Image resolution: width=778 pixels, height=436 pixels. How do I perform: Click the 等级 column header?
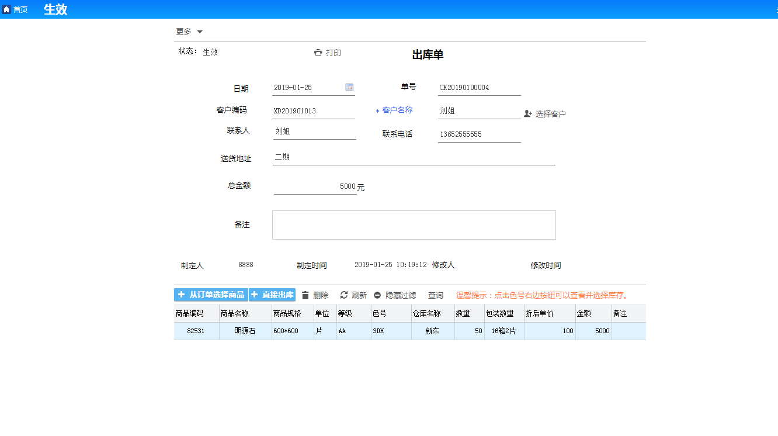354,313
